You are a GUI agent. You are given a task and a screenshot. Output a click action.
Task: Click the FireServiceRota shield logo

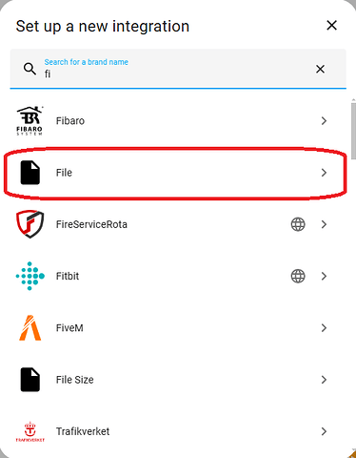click(x=30, y=224)
